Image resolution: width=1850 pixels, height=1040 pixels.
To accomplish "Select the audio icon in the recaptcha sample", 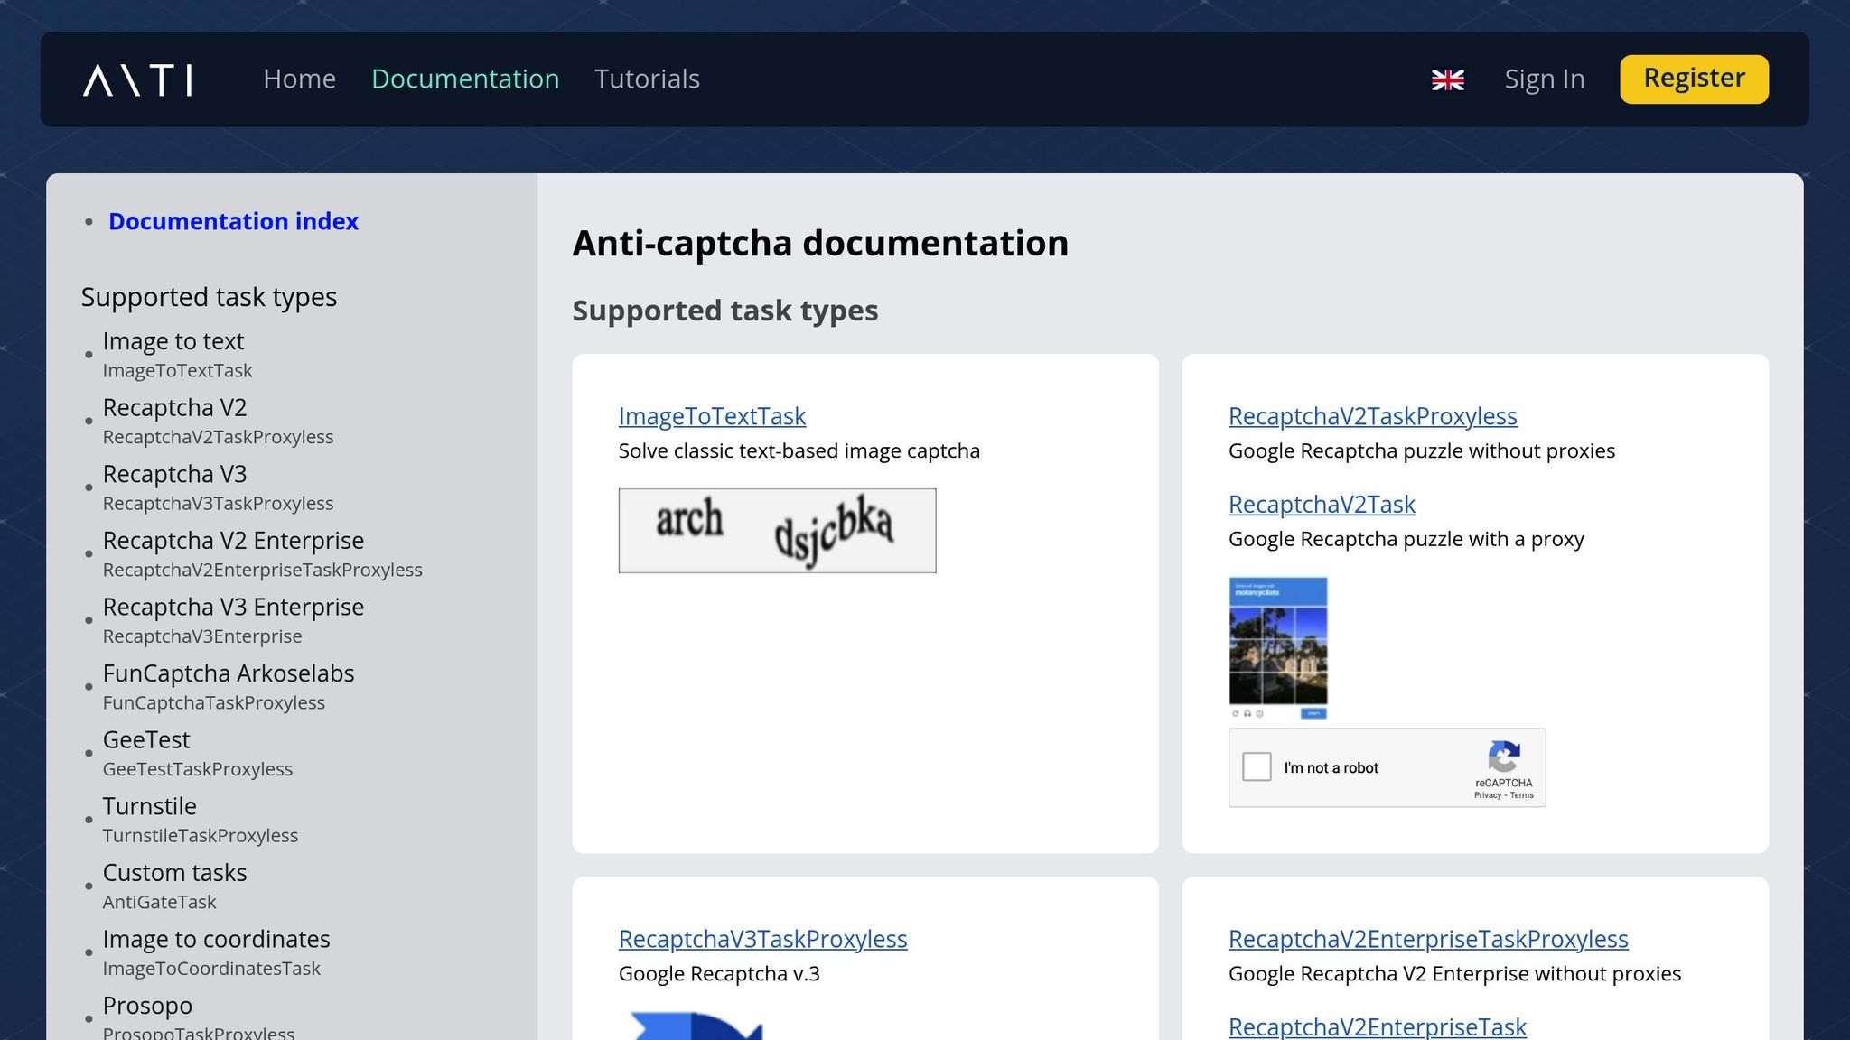I will 1247,713.
